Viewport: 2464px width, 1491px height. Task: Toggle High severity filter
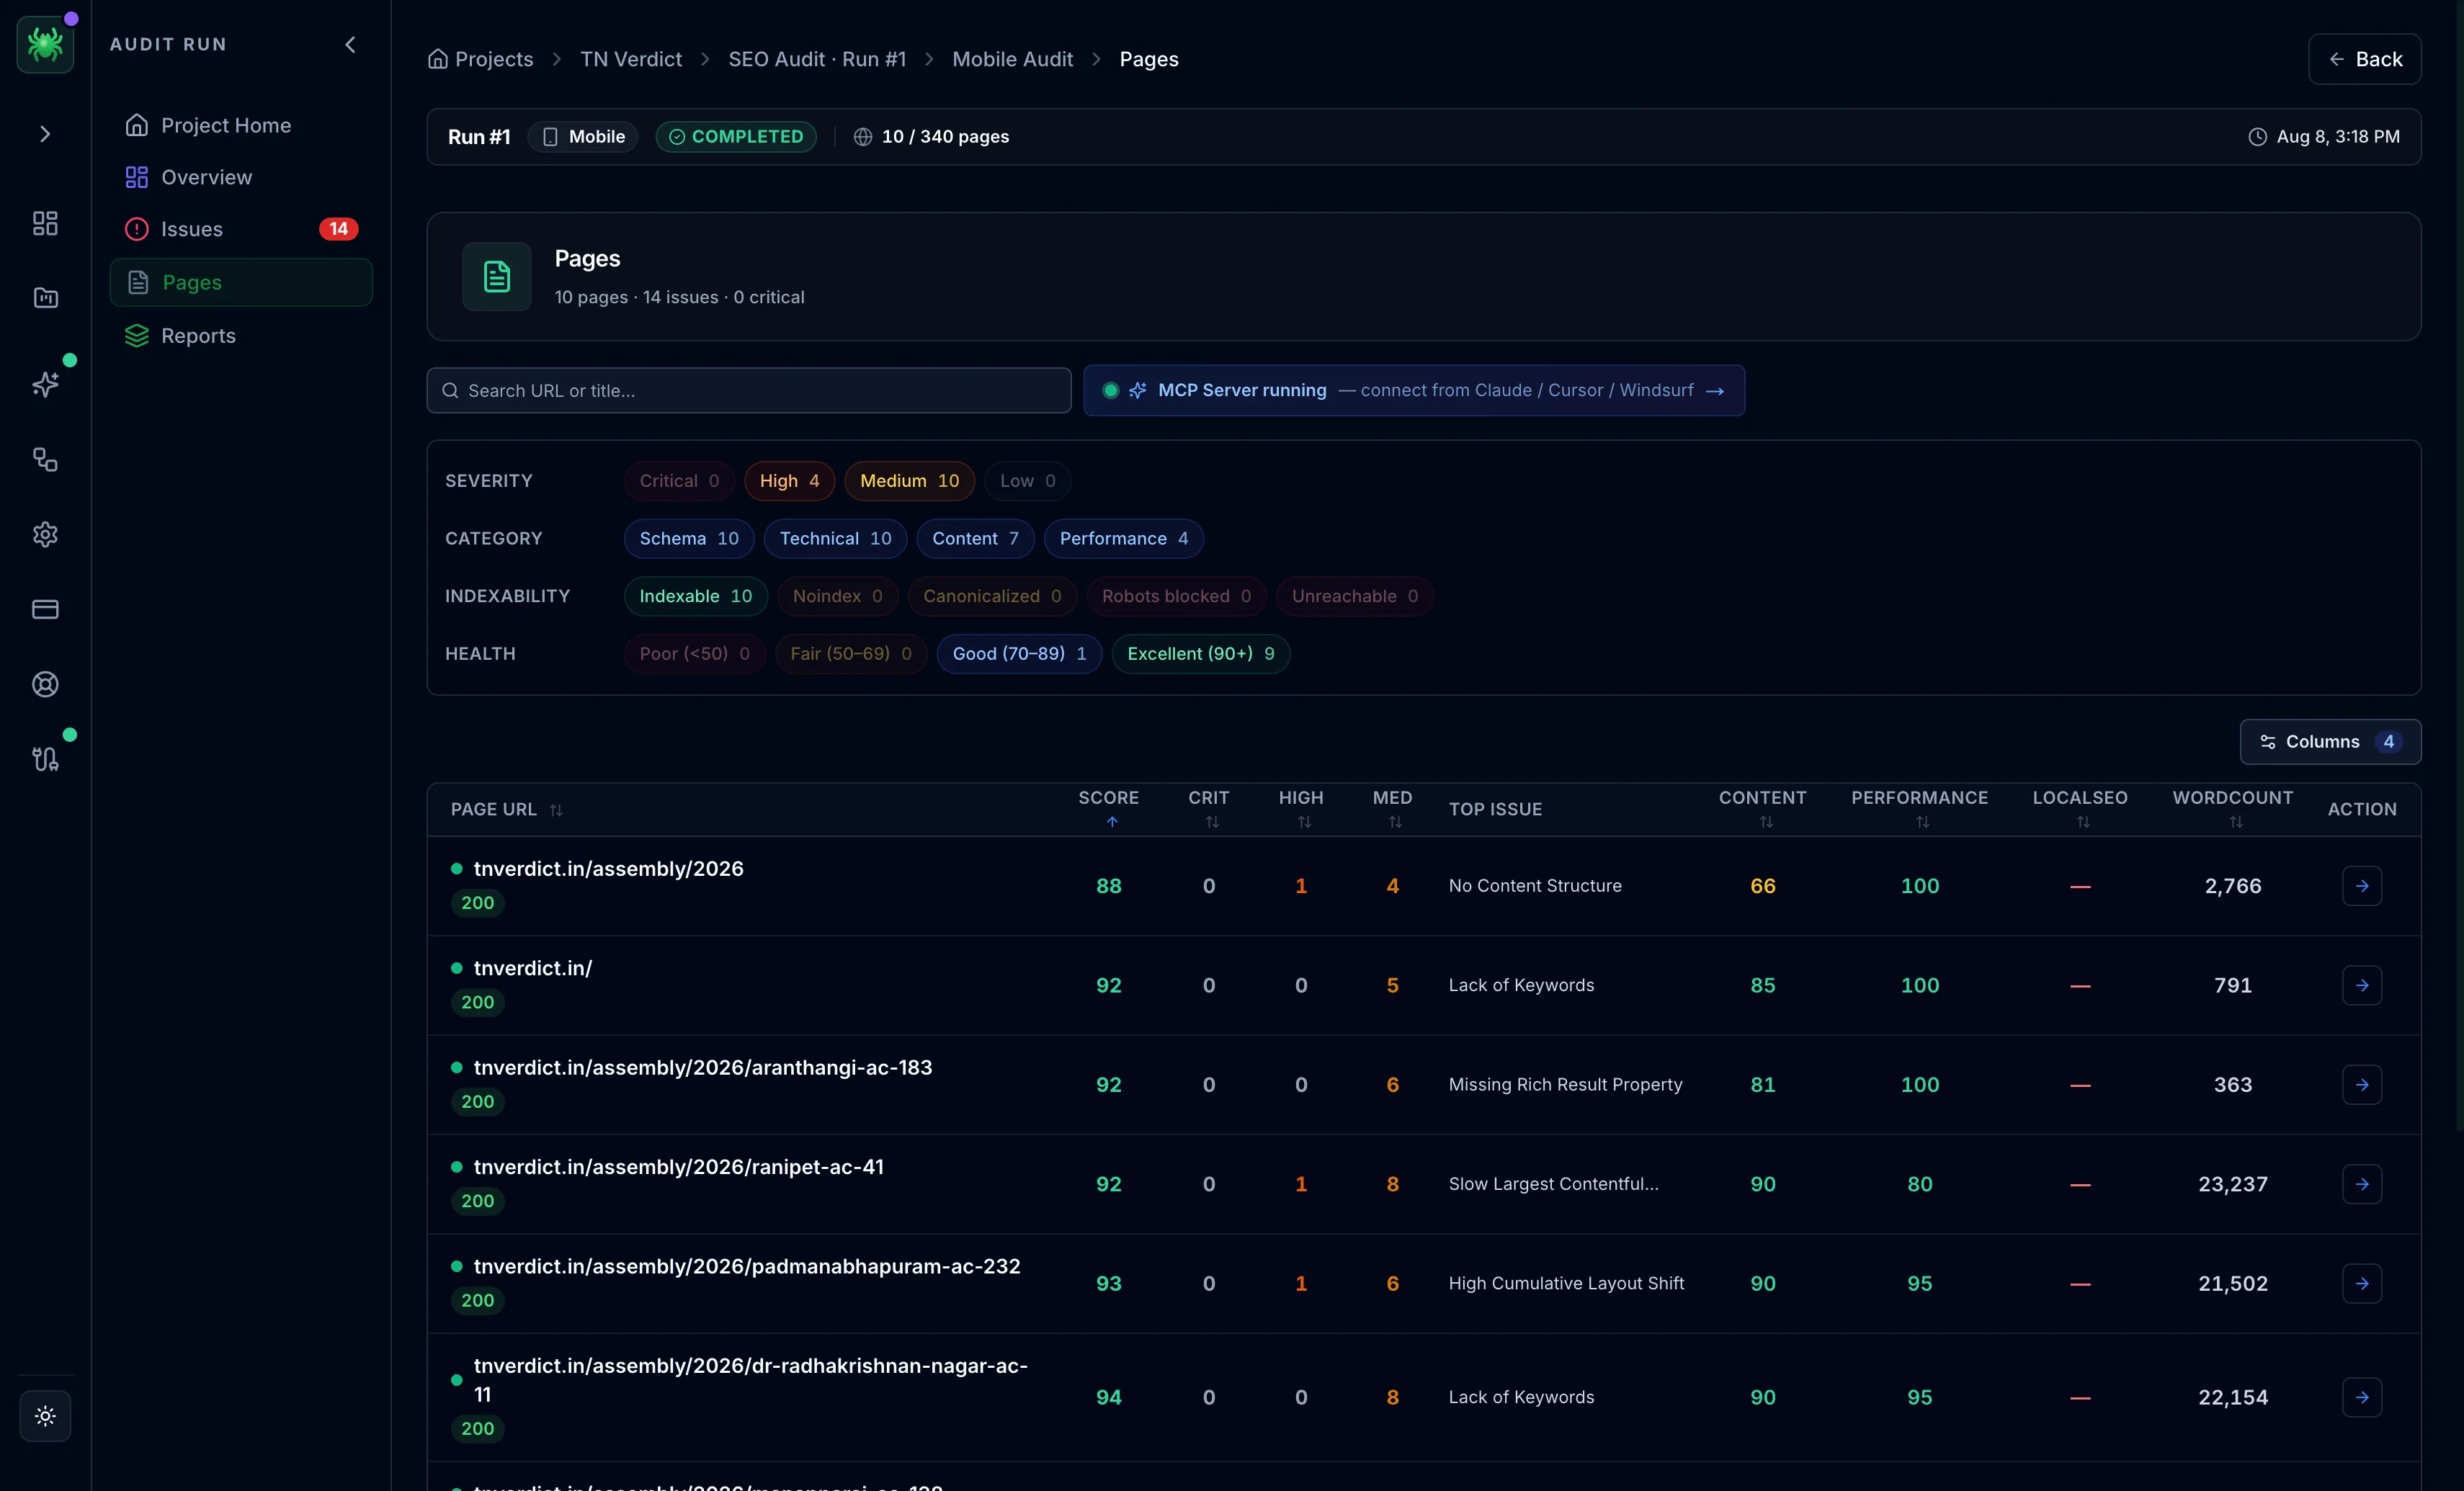[789, 481]
